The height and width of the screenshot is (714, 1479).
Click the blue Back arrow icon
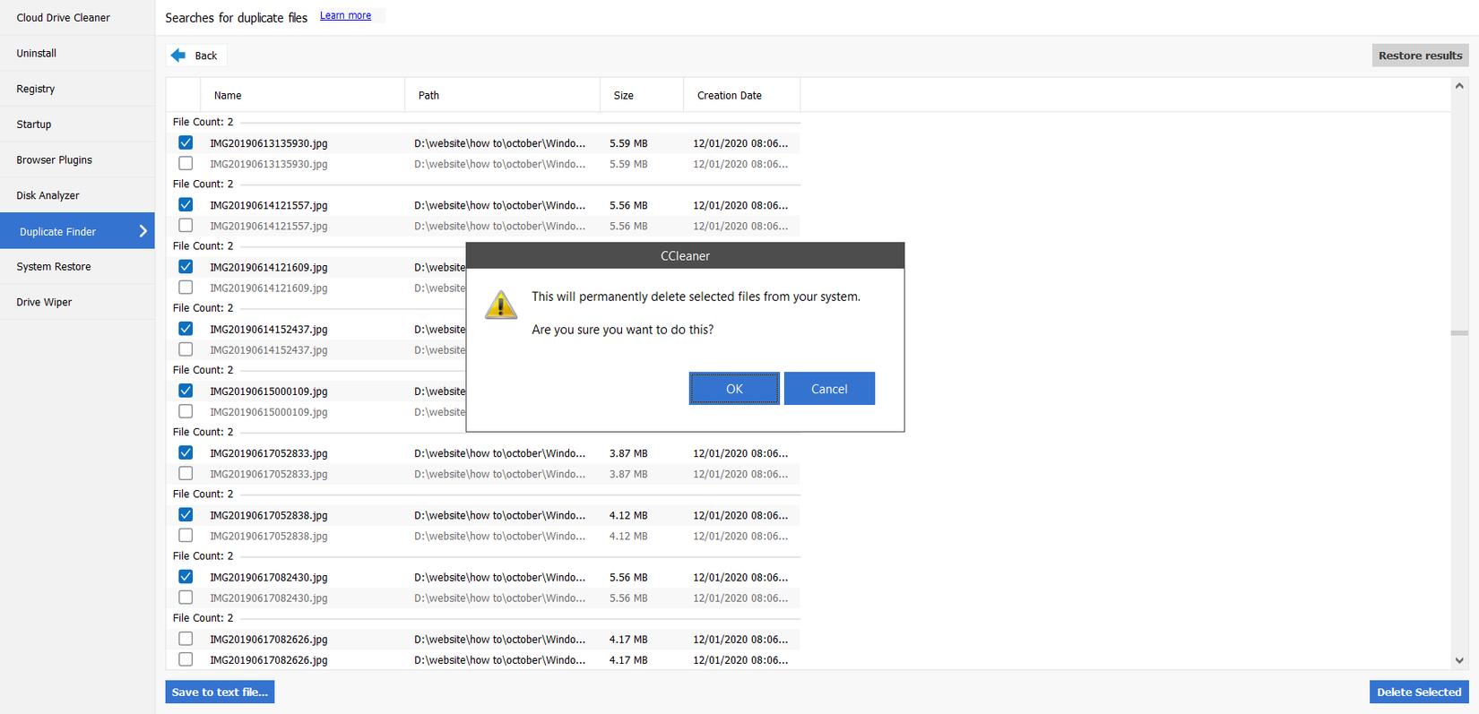coord(178,56)
